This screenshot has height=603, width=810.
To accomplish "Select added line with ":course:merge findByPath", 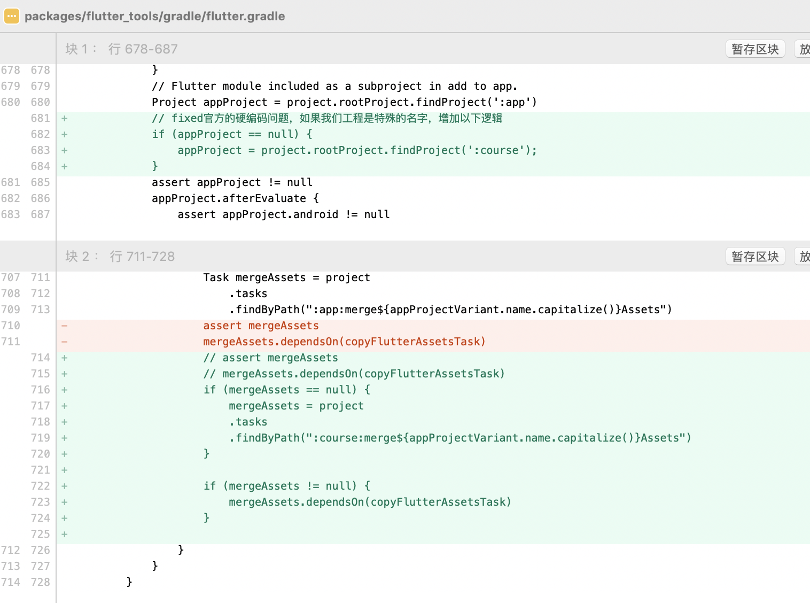I will [x=460, y=438].
